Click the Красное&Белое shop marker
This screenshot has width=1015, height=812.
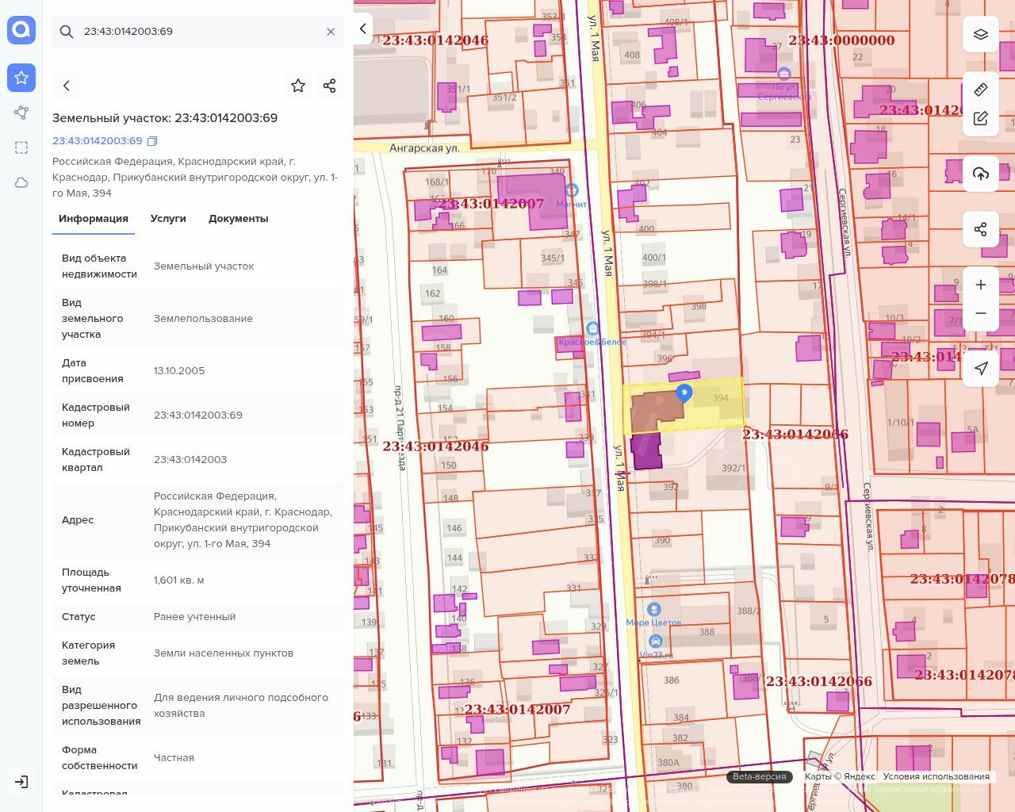(x=592, y=328)
